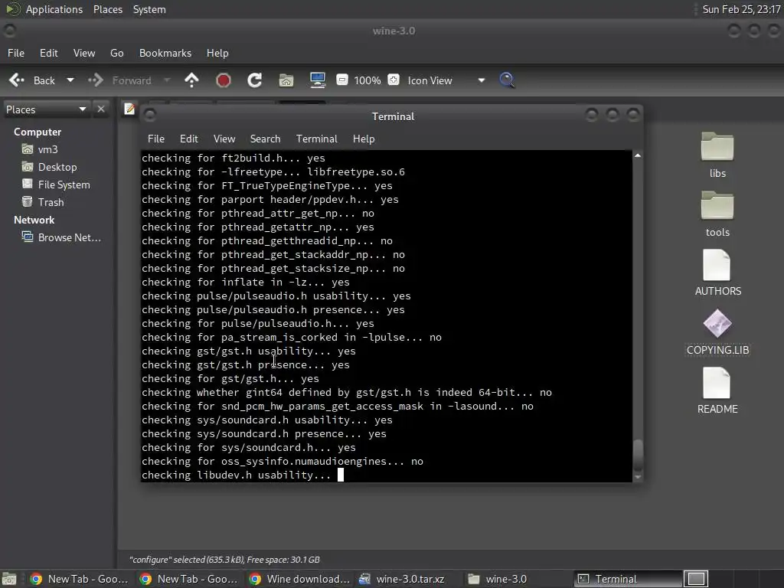Open the System menu in top panel
The image size is (784, 588).
149,9
